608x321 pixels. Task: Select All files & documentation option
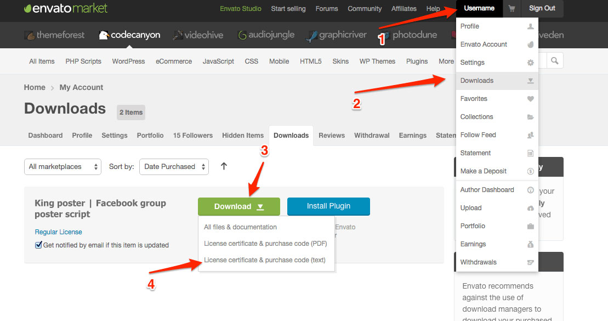coord(240,227)
